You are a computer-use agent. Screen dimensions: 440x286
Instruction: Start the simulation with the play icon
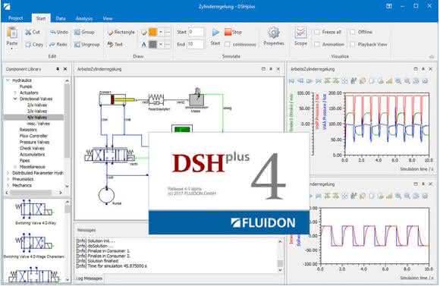point(215,33)
